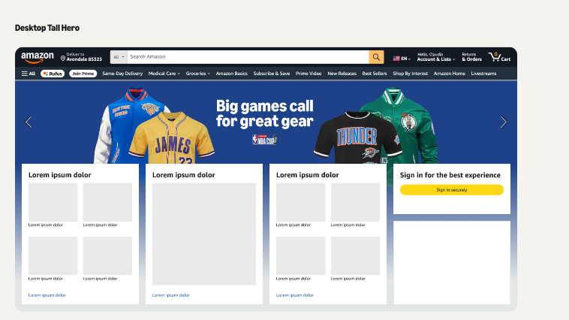This screenshot has width=569, height=320.
Task: Go to next hero banner slide
Action: pyautogui.click(x=504, y=122)
